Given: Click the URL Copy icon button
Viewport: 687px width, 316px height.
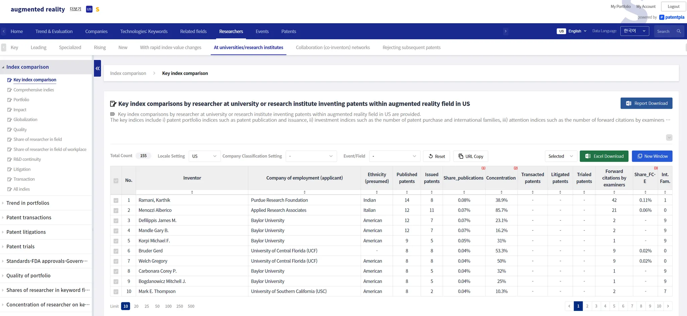Looking at the screenshot, I should [470, 156].
